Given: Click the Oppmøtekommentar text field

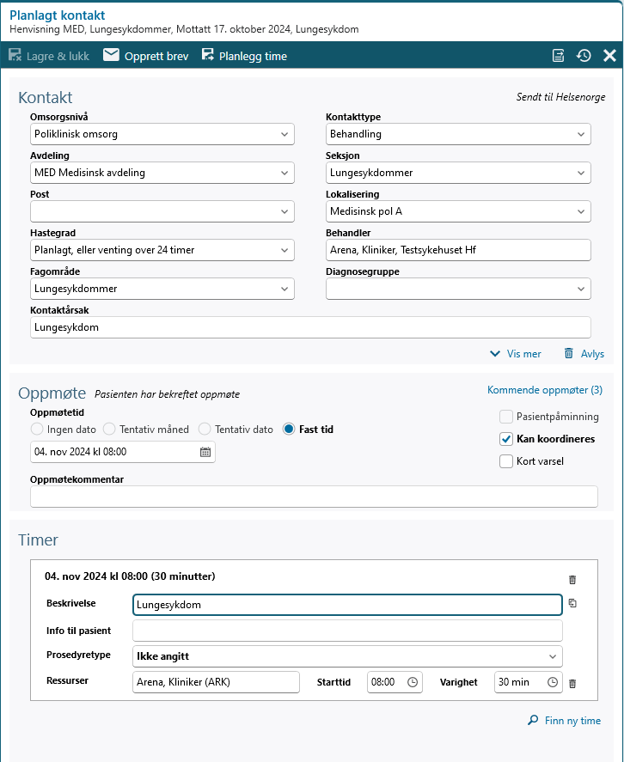Looking at the screenshot, I should click(314, 497).
